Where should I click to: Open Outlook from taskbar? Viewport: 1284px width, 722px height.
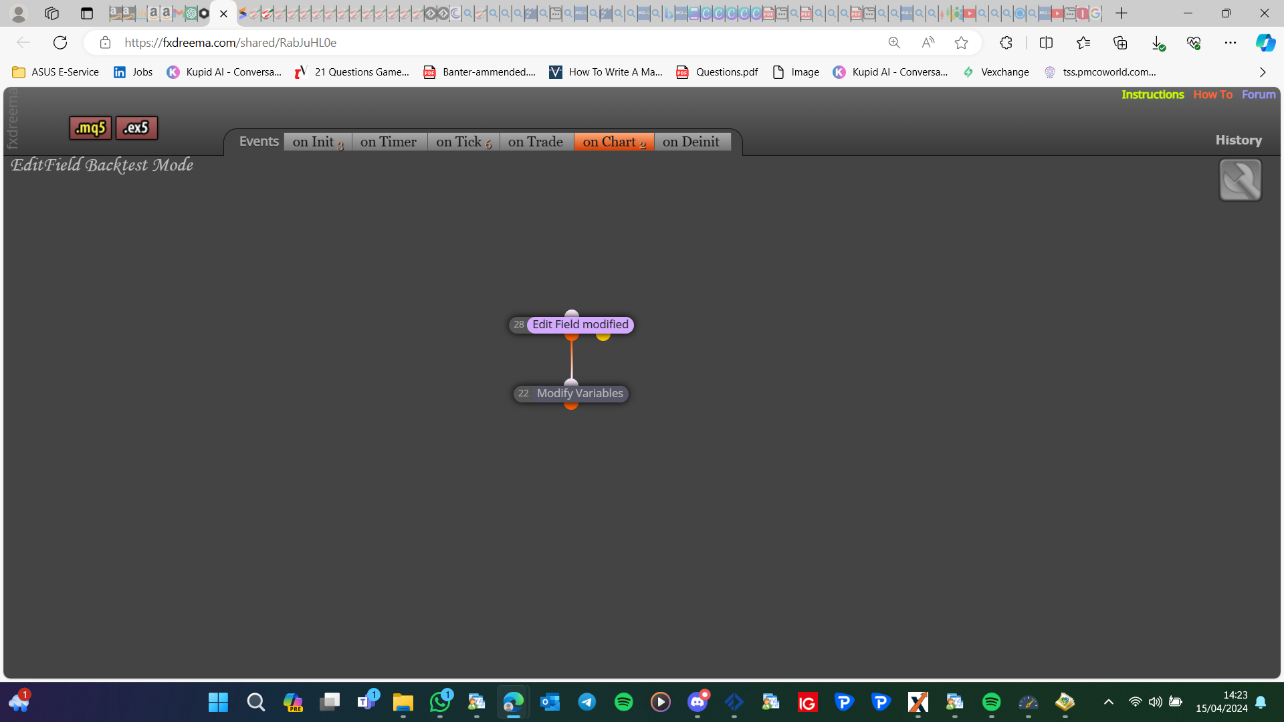(x=550, y=702)
